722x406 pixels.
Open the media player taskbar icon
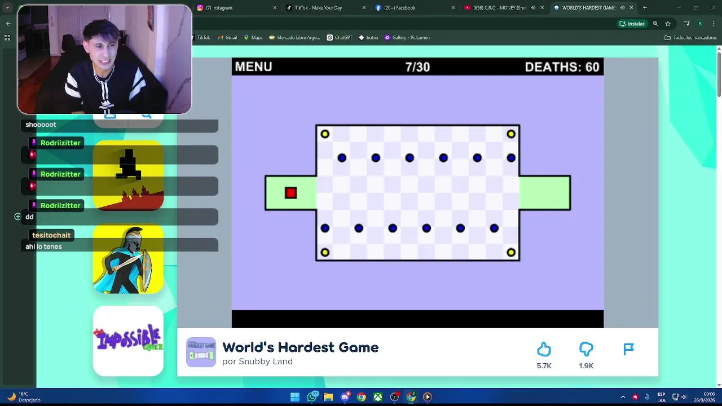(428, 397)
